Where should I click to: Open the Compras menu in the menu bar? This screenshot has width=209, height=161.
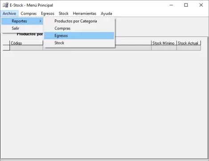[x=29, y=13]
